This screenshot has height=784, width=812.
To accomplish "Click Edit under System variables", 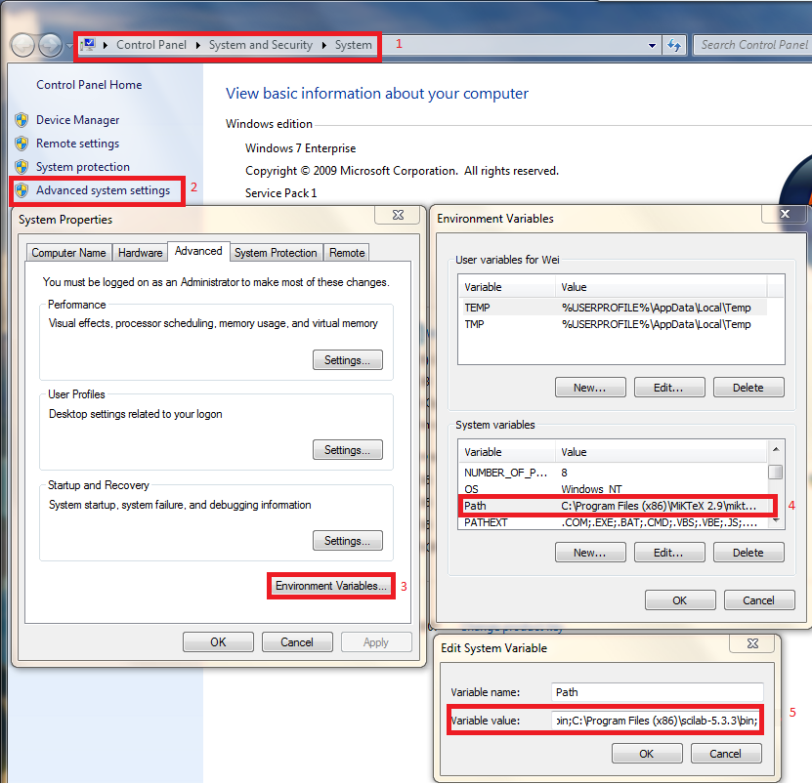I will coord(669,553).
